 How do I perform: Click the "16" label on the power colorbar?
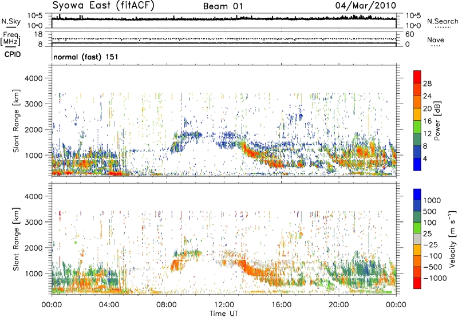[x=427, y=121]
